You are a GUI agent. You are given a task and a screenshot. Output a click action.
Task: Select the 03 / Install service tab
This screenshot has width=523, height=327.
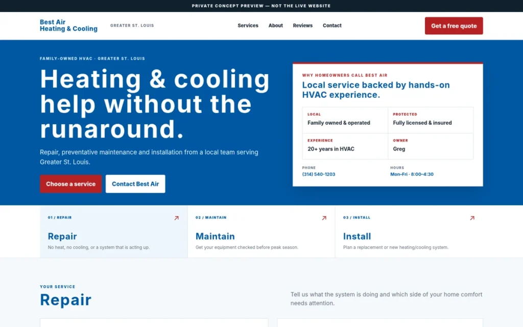pyautogui.click(x=409, y=231)
